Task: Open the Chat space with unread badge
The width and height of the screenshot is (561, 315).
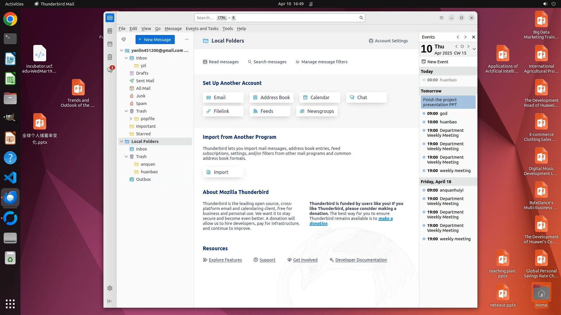Action: coord(110,70)
